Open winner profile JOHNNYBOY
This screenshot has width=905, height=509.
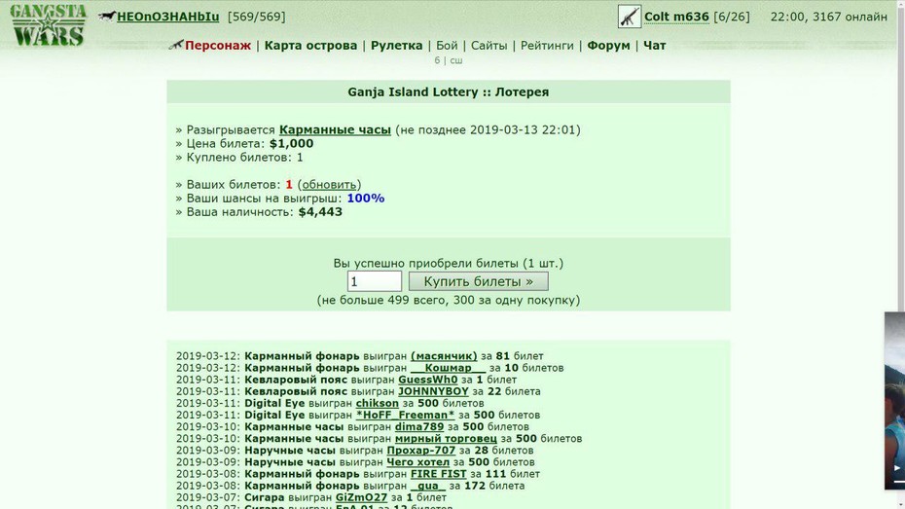(x=433, y=391)
